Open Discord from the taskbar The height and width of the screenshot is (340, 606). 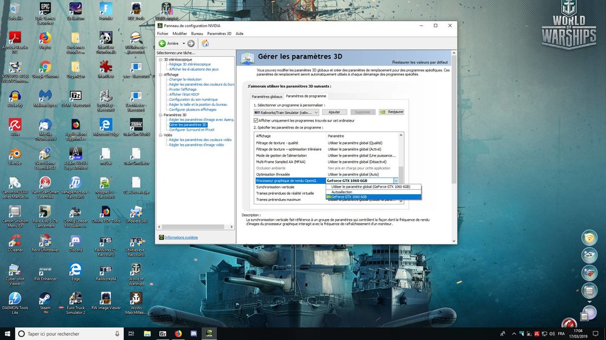tap(194, 333)
